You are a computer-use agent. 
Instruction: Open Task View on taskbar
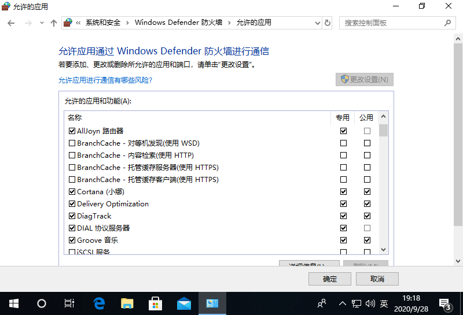[69, 303]
